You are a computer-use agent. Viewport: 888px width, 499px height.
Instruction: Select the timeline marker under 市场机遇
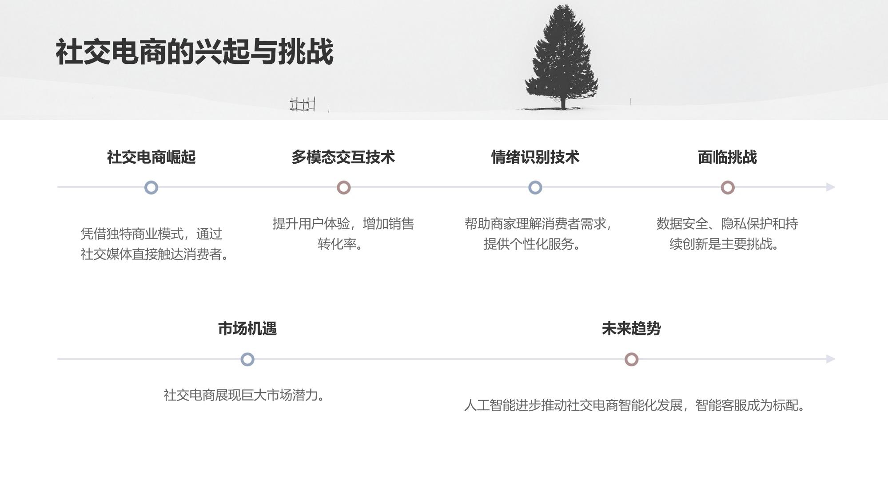[247, 359]
